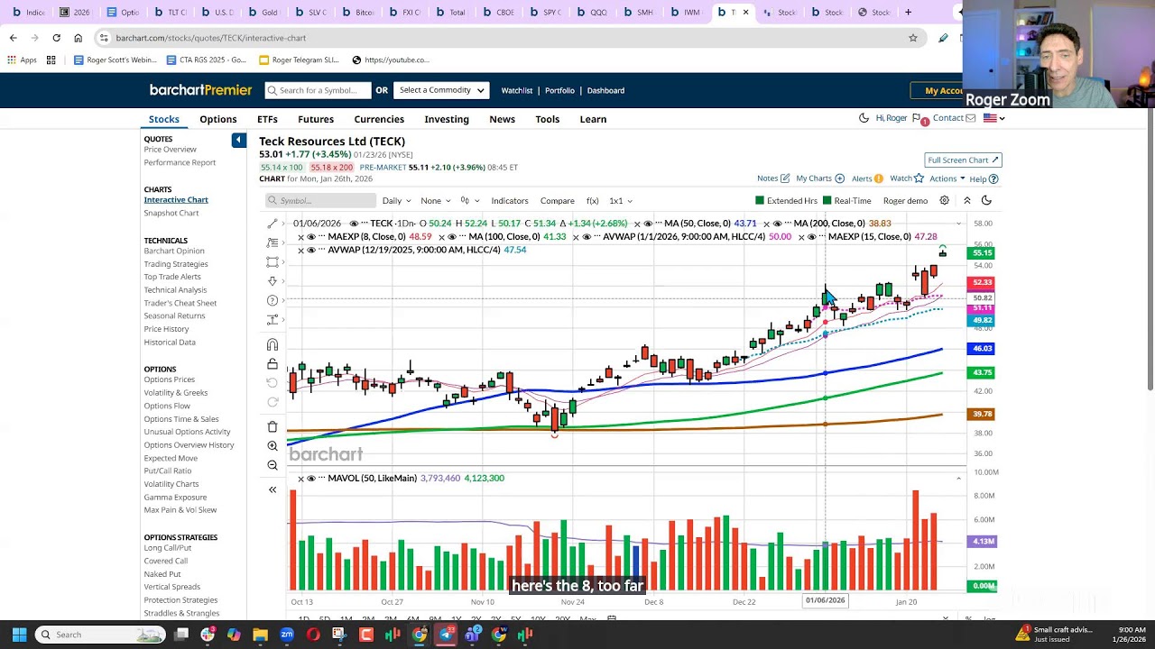Image resolution: width=1155 pixels, height=649 pixels.
Task: Expand the Actions menu
Action: pos(947,178)
